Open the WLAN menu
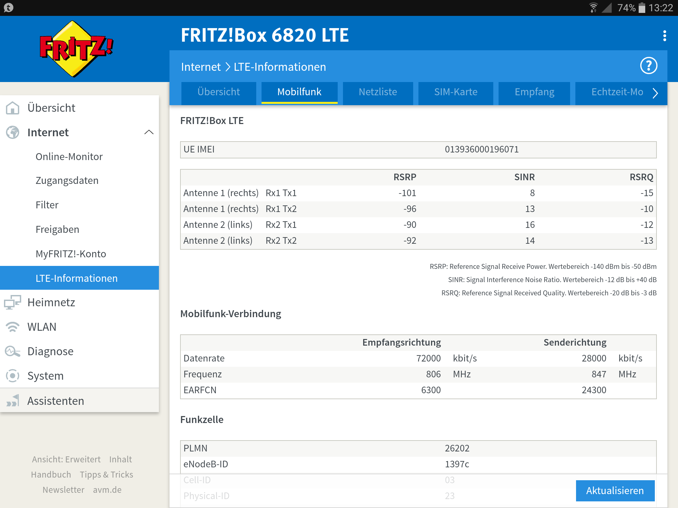 [x=79, y=327]
